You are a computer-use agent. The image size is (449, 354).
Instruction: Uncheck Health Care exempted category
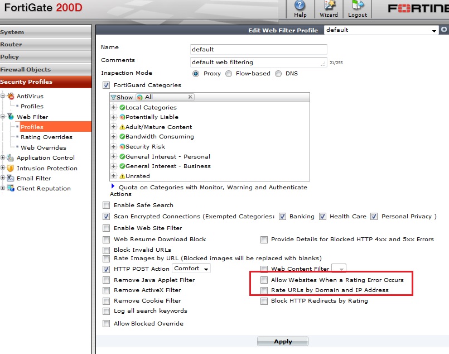coord(322,217)
